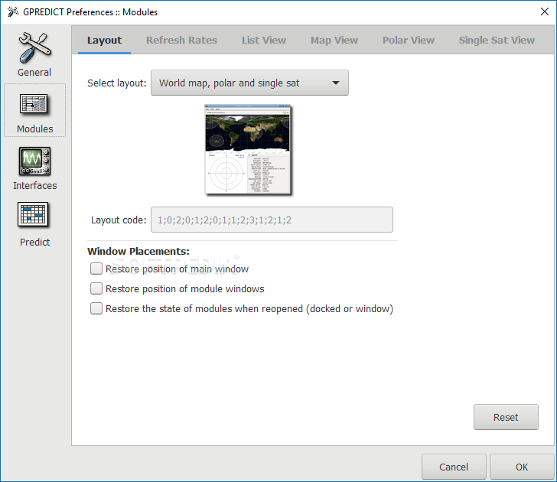Open the Interfaces preferences section

(35, 169)
